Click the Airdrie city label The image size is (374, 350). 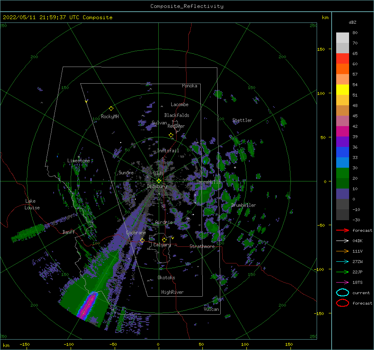[164, 222]
